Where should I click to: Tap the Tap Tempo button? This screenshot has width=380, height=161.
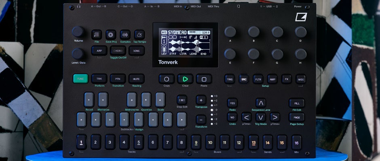[x=139, y=35]
